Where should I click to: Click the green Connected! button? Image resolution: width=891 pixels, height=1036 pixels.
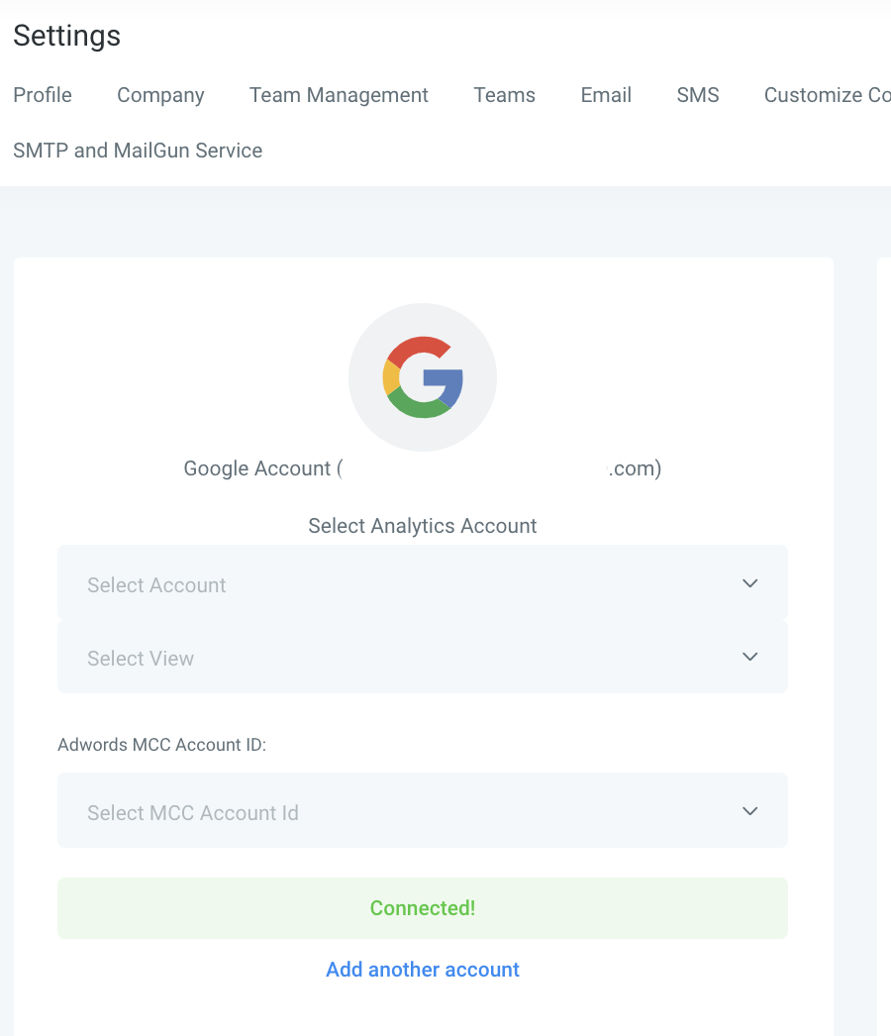coord(423,908)
